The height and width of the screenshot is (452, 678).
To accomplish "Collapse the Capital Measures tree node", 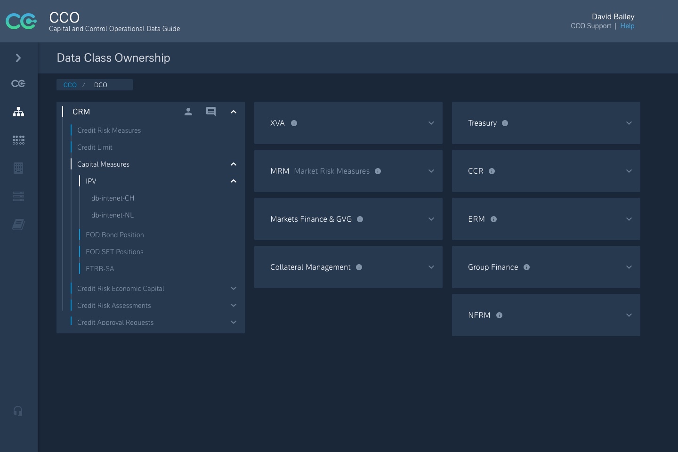I will tap(234, 164).
